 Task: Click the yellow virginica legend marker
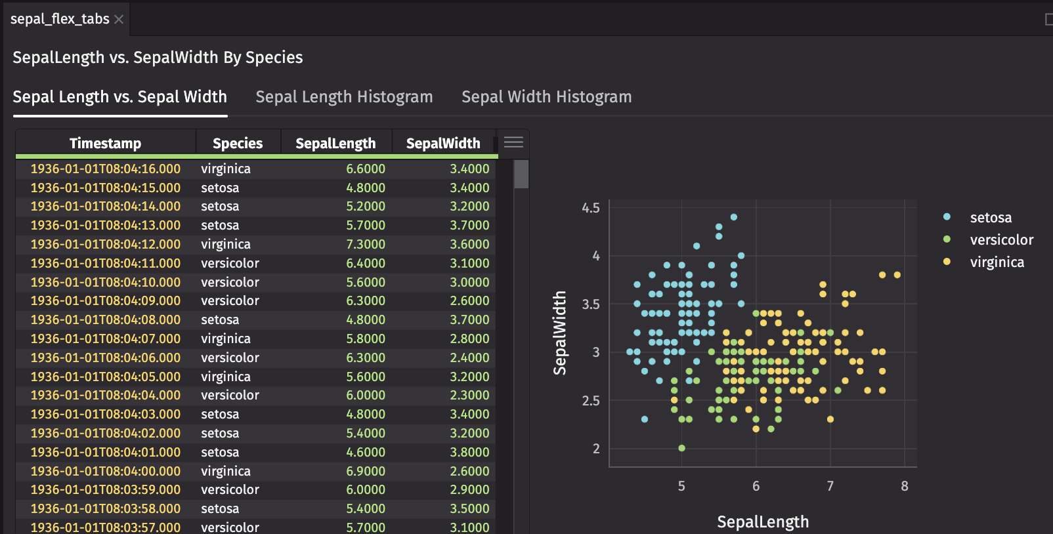click(947, 262)
